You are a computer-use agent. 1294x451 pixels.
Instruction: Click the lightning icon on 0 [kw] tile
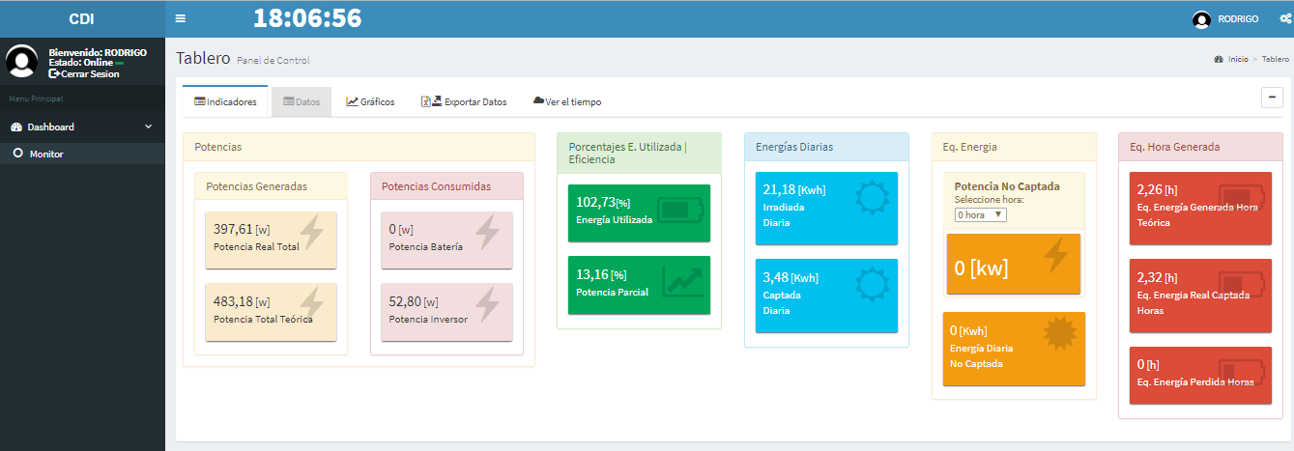[x=1056, y=256]
